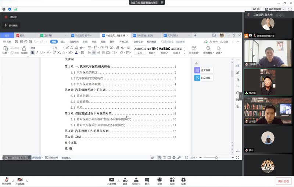Click the Record icon in meeting bar
Viewport: 294px width, 187px height.
[x=159, y=180]
